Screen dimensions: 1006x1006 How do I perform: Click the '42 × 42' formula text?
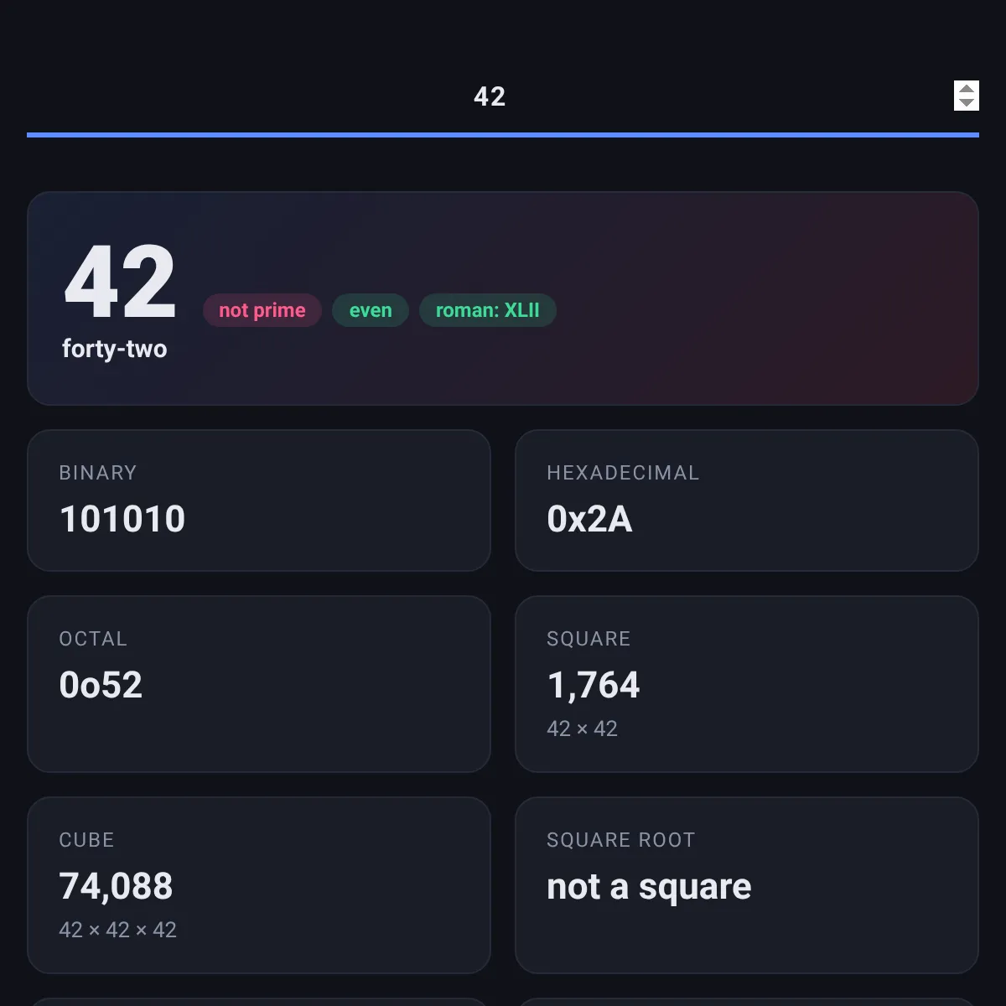click(x=582, y=729)
